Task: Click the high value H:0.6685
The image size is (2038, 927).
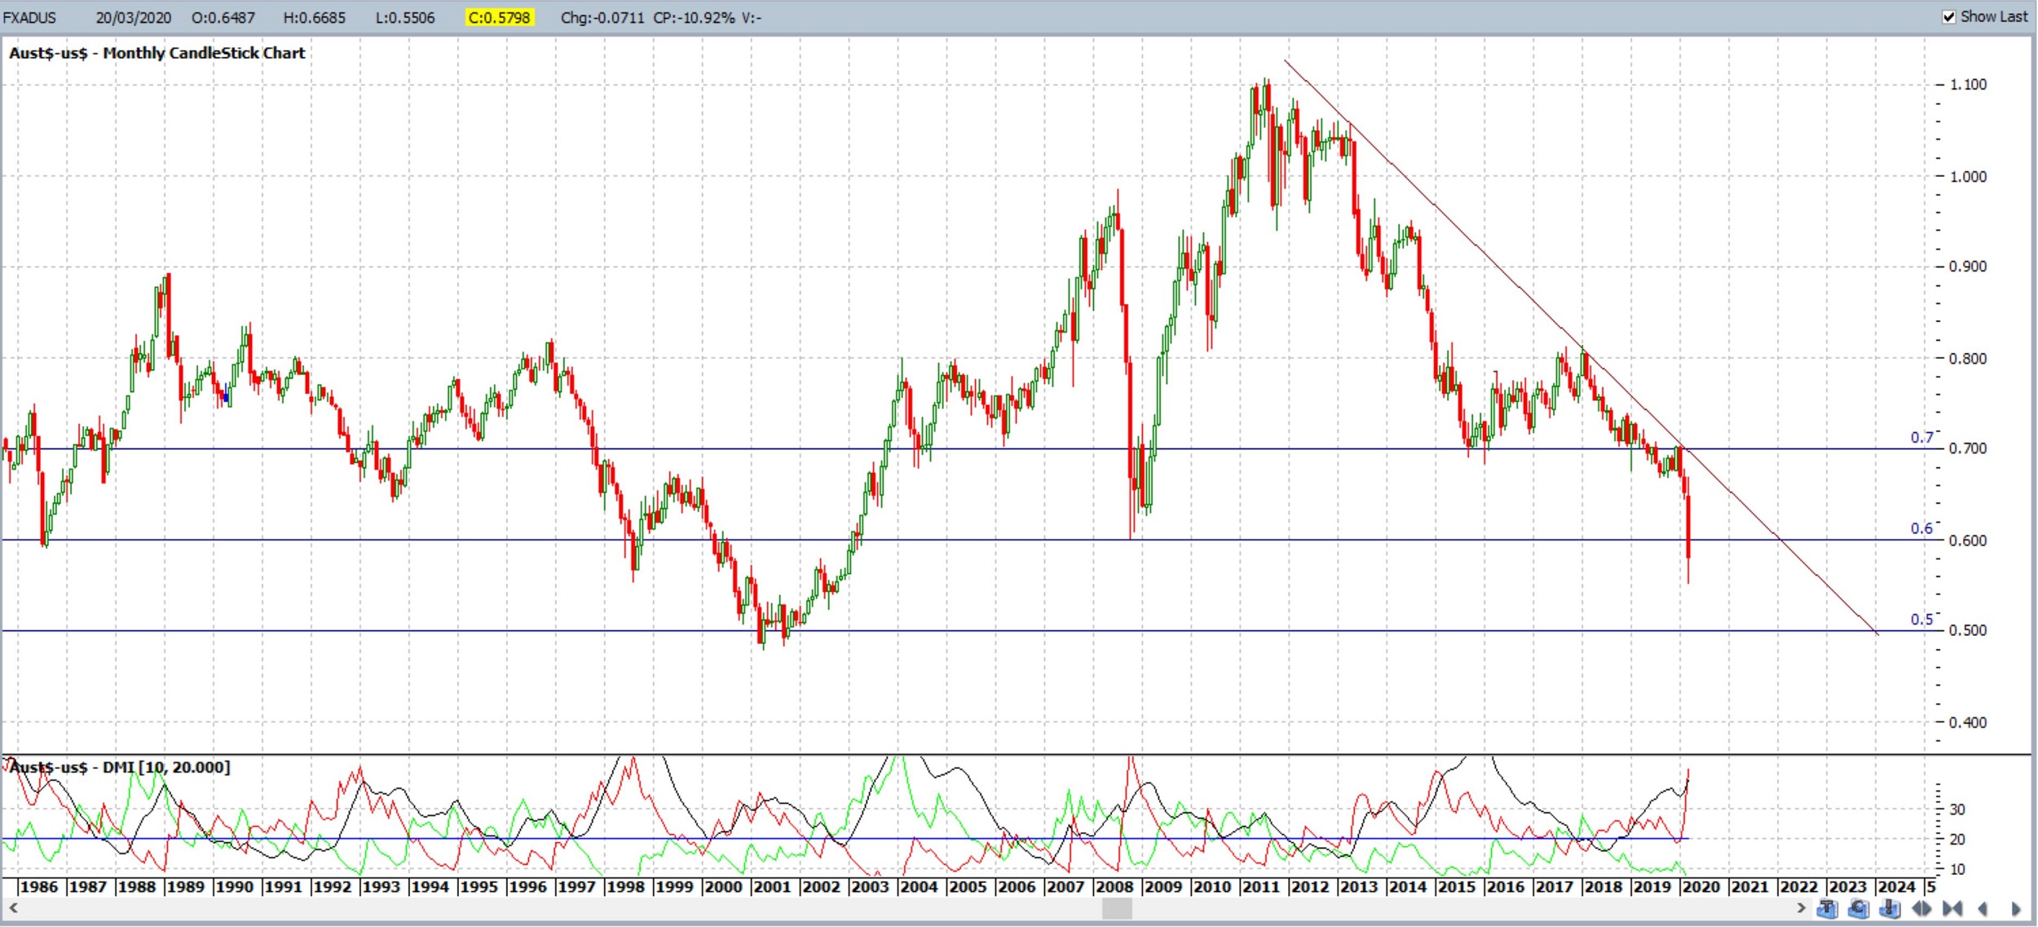Action: pos(314,18)
